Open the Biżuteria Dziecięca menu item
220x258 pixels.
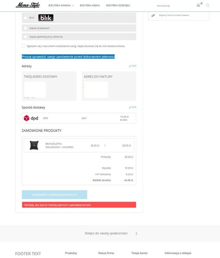pyautogui.click(x=118, y=6)
